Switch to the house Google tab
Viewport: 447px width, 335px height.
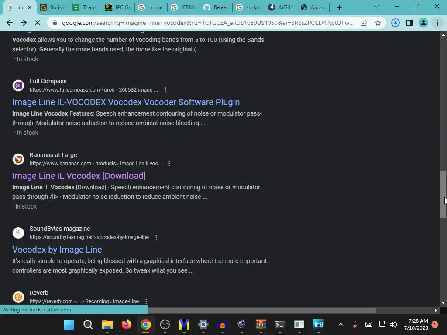pos(150,7)
